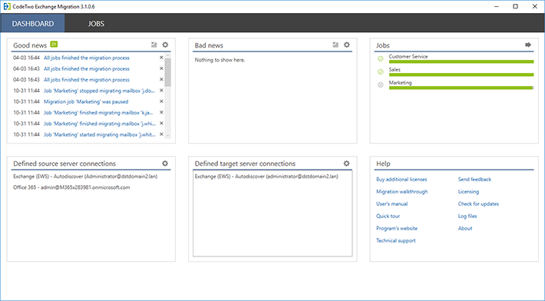
Task: Open the Bad news settings gear
Action: (x=347, y=45)
